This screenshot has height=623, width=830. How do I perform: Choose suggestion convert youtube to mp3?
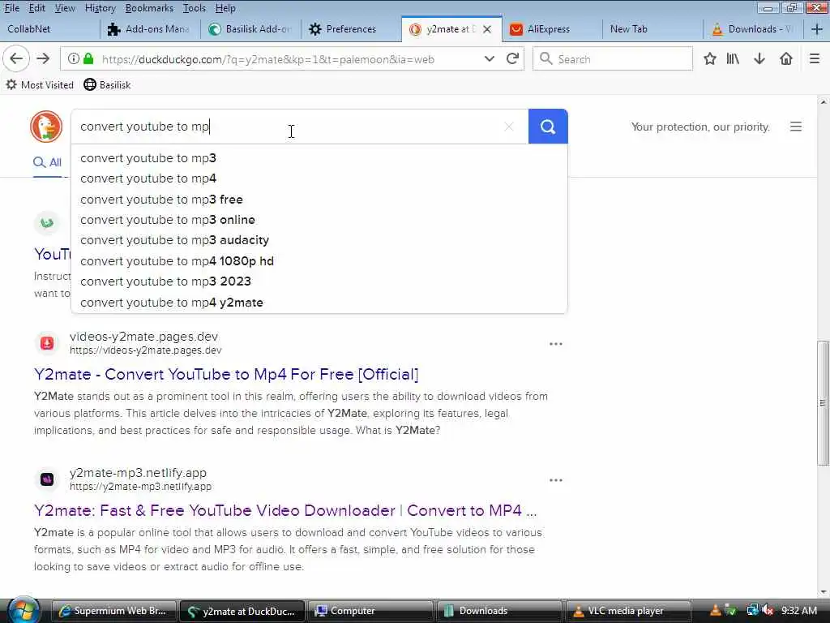[x=319, y=158]
